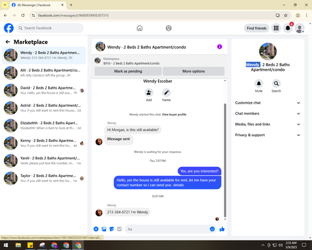Image resolution: width=312 pixels, height=250 pixels.
Task: Open the notifications bell with red badge
Action: click(x=288, y=28)
